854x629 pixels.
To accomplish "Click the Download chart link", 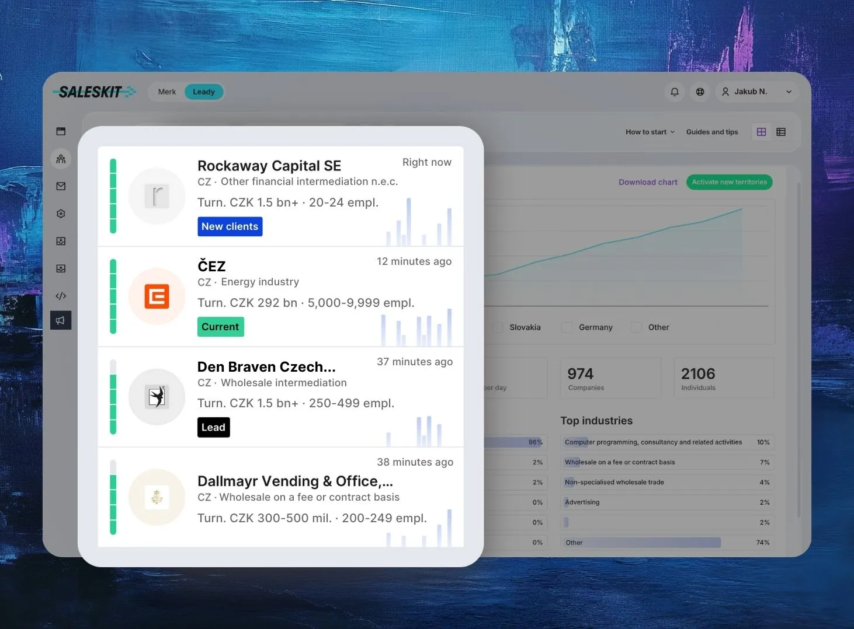I will point(648,182).
